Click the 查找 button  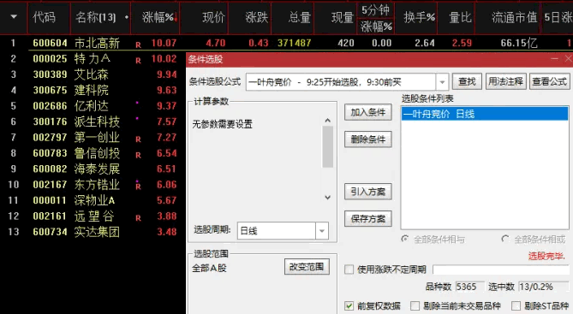[x=467, y=81]
